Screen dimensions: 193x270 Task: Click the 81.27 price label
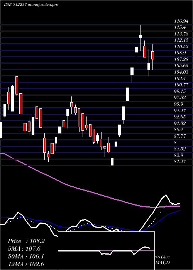[x=180, y=162]
